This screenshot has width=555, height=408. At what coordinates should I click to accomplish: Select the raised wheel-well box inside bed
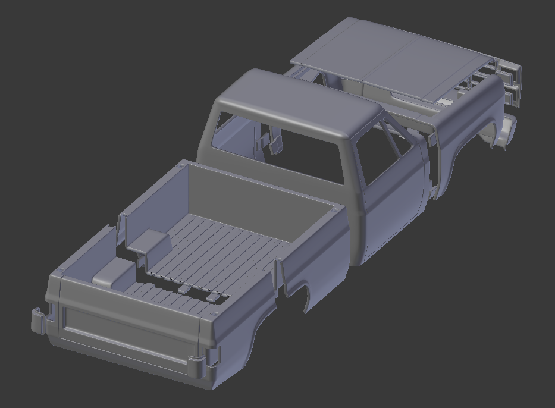point(150,241)
